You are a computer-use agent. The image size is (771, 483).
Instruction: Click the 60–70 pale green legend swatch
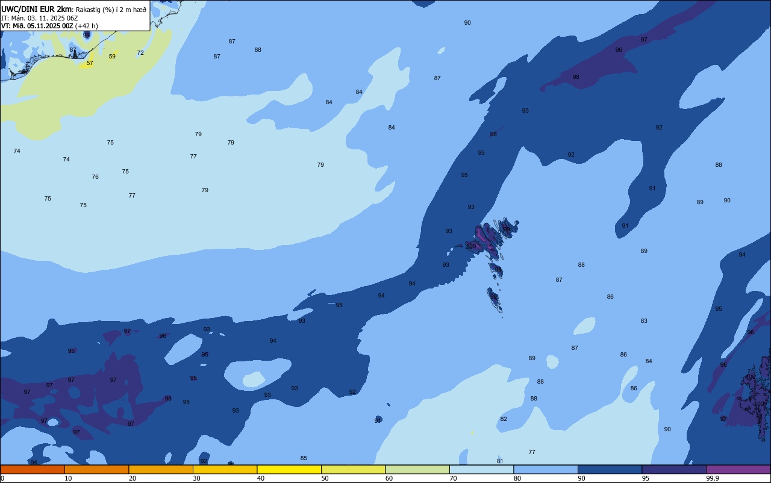click(x=417, y=469)
